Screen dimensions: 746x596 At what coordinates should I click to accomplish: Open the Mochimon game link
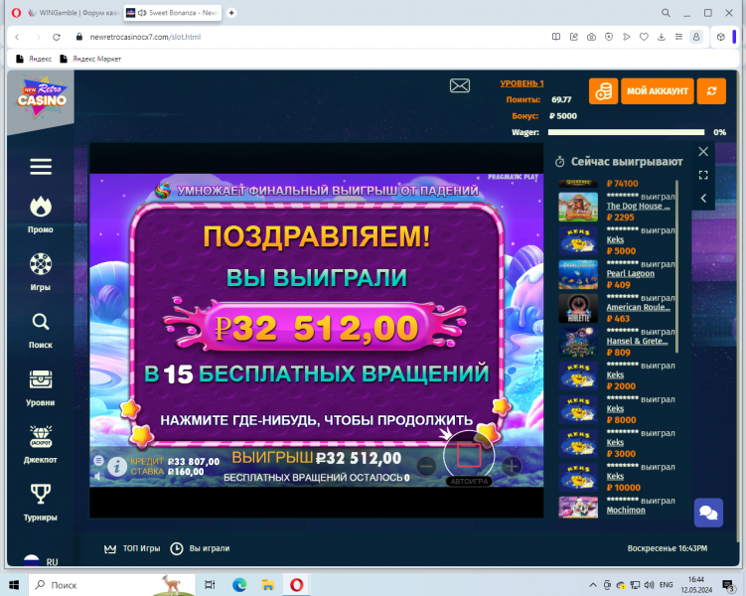626,510
